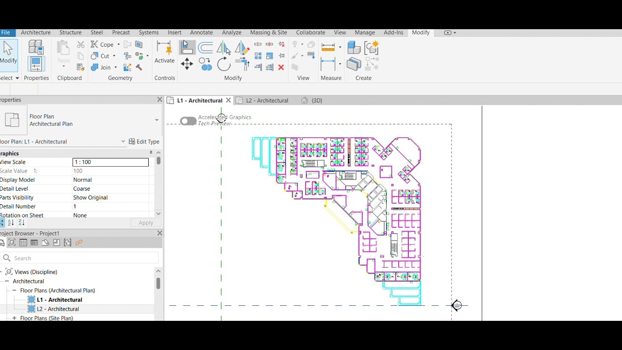Open the Paste dropdown arrow
The image size is (622, 350).
click(64, 67)
